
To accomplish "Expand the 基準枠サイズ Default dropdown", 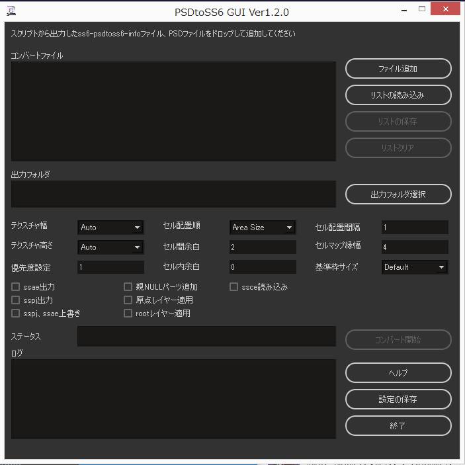I will tap(415, 267).
